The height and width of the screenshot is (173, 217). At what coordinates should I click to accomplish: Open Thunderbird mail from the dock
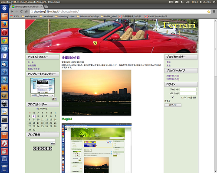[x=4, y=64]
